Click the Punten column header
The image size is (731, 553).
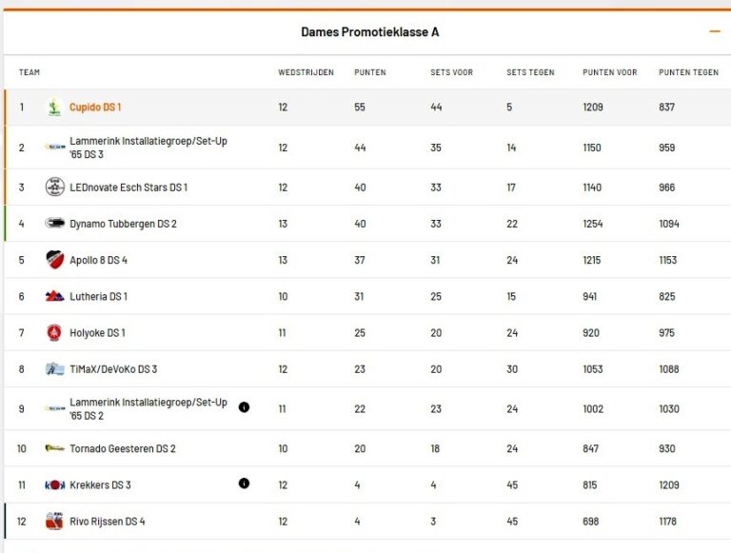tap(369, 72)
